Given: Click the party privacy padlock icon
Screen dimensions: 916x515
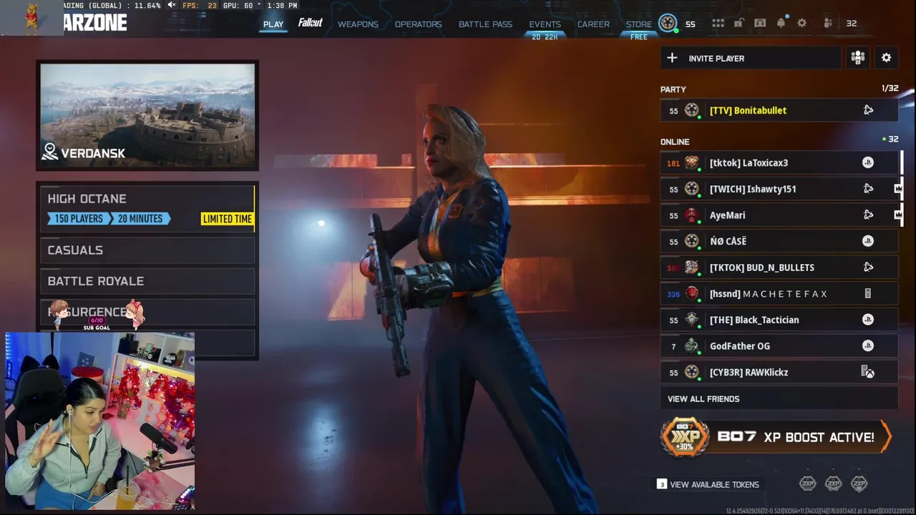Looking at the screenshot, I should pyautogui.click(x=738, y=23).
